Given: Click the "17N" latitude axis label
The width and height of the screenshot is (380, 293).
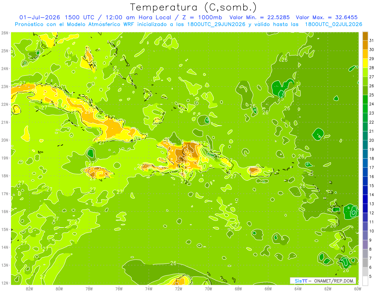Looking at the screenshot, I should [x=5, y=193].
